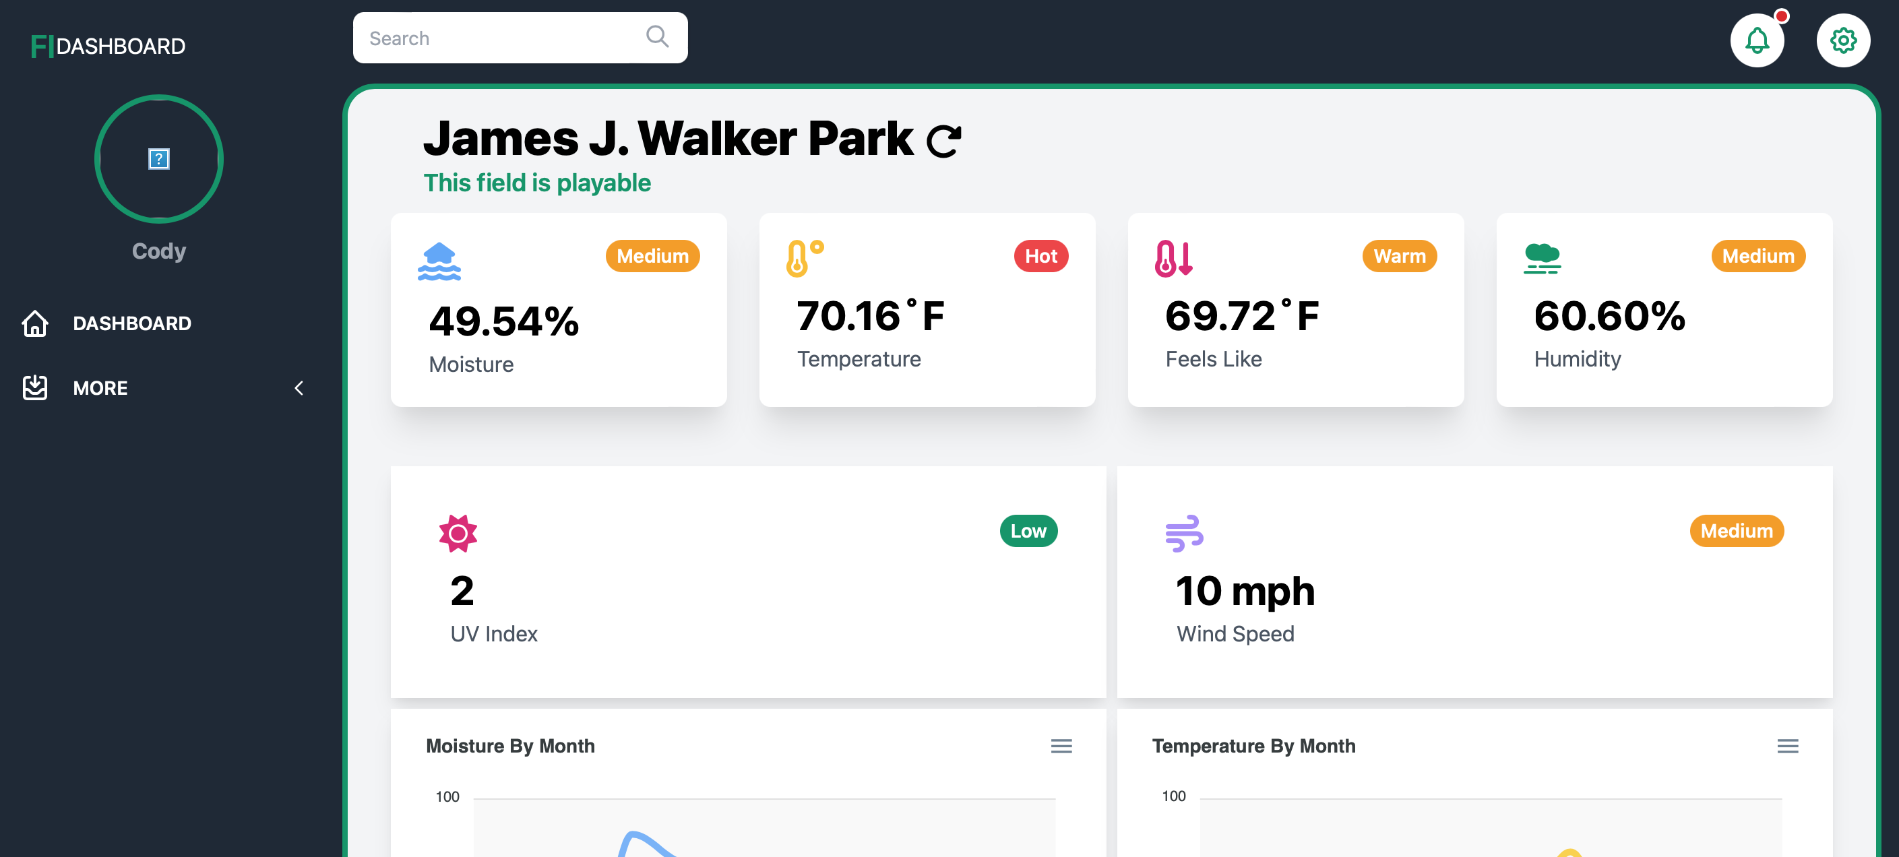Click the Medium badge on Moisture
The height and width of the screenshot is (857, 1899).
652,256
